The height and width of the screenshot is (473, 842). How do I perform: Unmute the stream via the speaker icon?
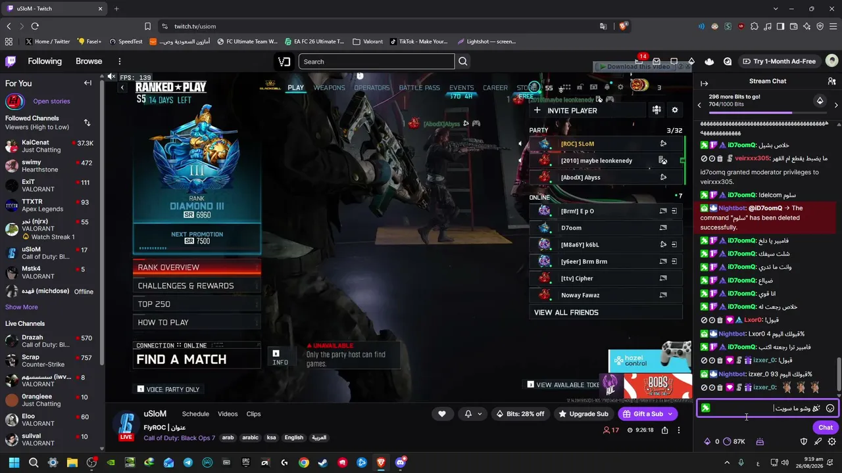point(111,77)
